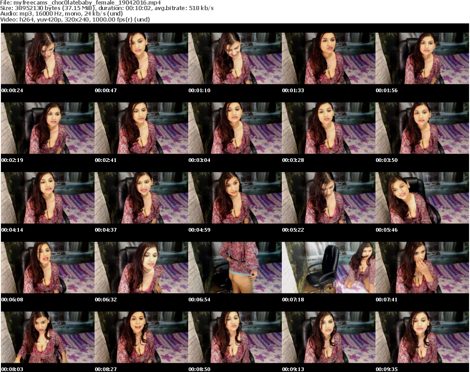Select the thumbnail frame at 00:00:47
Screen dimensions: 470x372
[x=141, y=58]
